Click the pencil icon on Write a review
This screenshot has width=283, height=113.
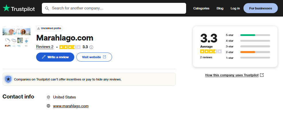point(44,57)
